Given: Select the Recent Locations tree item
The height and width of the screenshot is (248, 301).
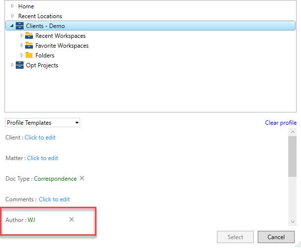Looking at the screenshot, I should tap(40, 16).
